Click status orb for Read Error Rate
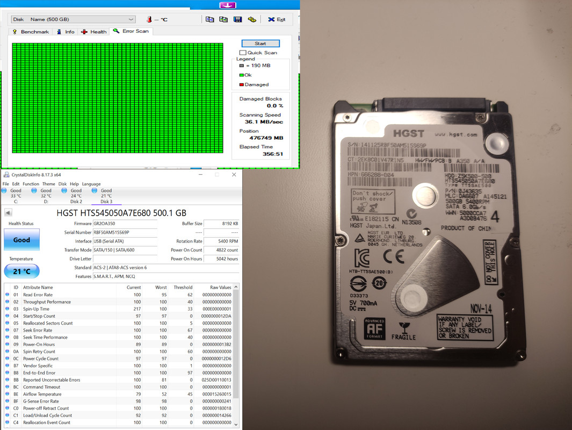 pos(8,295)
